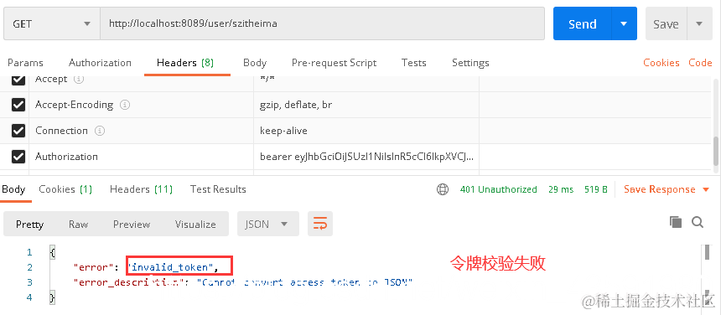Uncheck the Accept-Encoding header checkbox
Viewport: 721px width, 315px height.
tap(18, 105)
